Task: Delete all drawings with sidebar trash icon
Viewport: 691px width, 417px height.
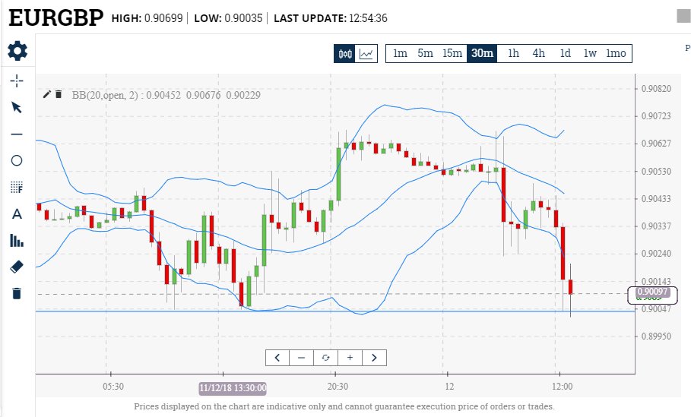Action: [x=17, y=294]
